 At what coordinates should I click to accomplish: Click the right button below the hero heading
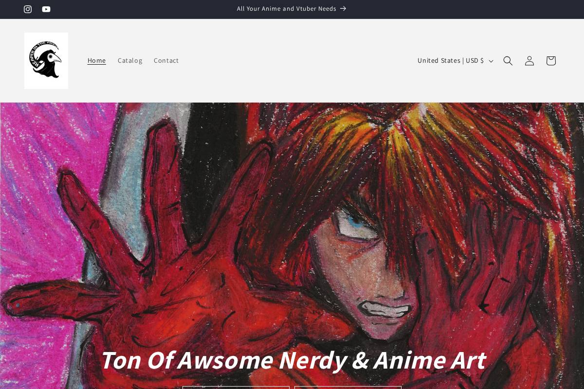[347, 388]
